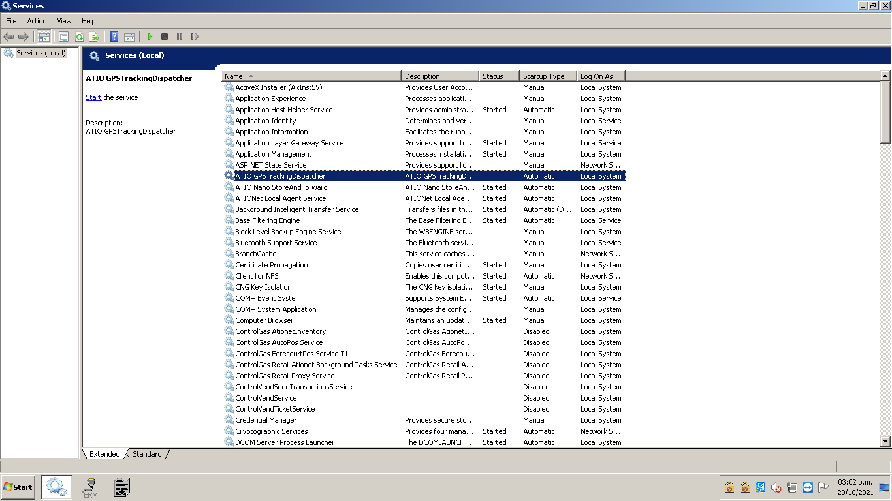Viewport: 892px width, 501px height.
Task: Click gear icon beside BranchCache
Action: (x=229, y=254)
